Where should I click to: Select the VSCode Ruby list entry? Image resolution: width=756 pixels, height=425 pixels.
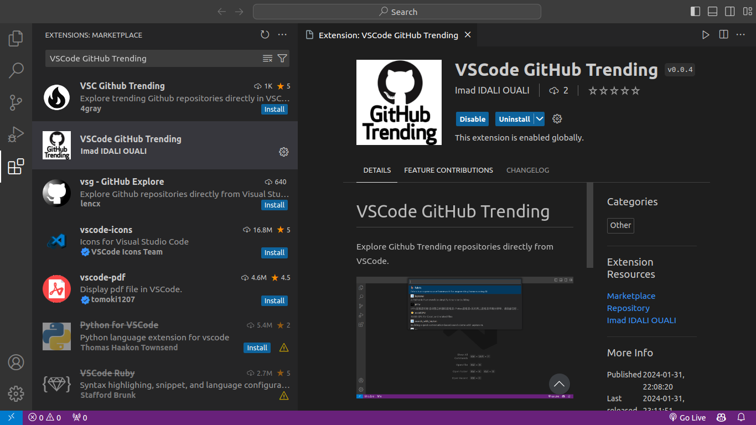point(165,385)
